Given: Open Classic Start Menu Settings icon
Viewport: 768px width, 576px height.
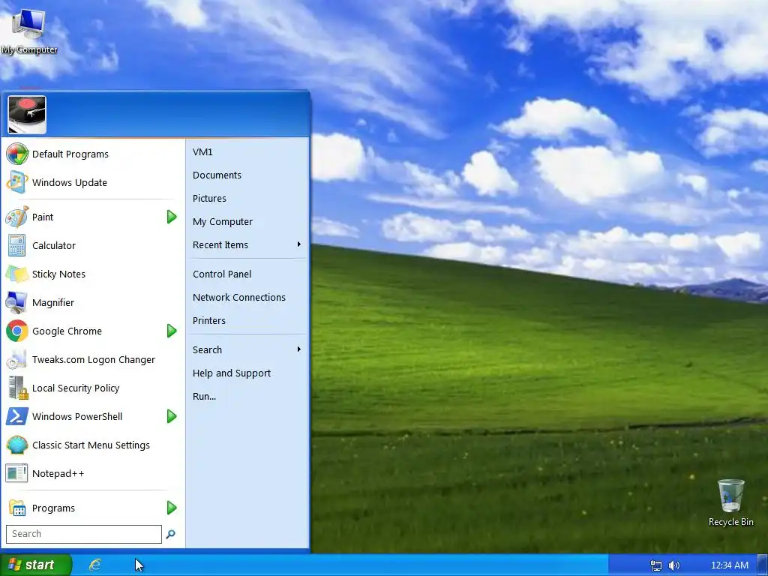Looking at the screenshot, I should click(17, 445).
